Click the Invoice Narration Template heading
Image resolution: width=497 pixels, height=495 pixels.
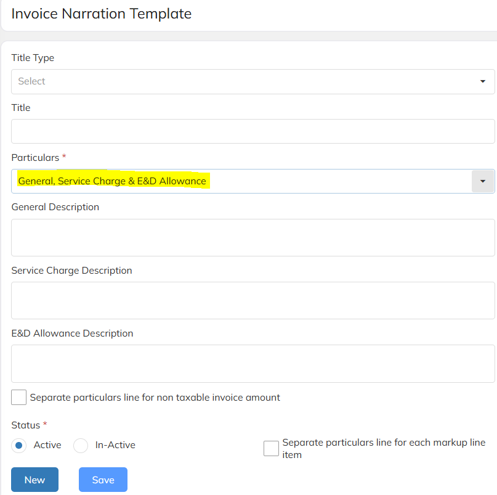(102, 14)
